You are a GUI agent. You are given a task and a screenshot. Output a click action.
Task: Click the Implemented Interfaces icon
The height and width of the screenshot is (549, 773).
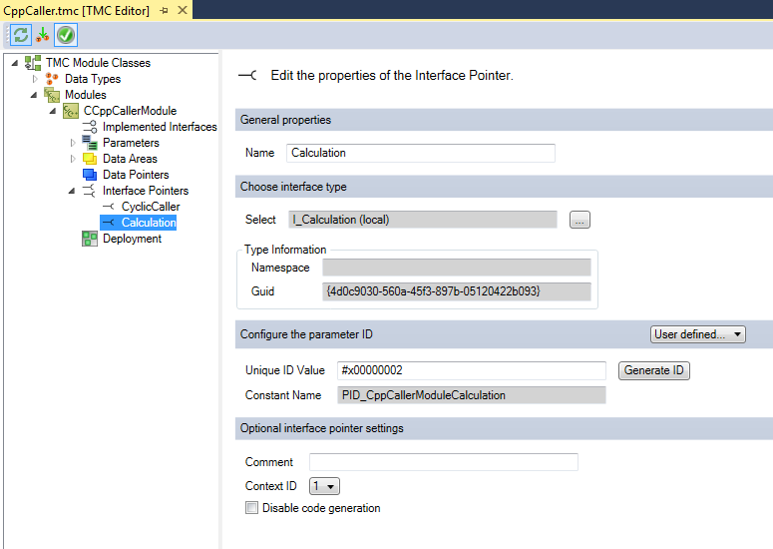pyautogui.click(x=90, y=127)
